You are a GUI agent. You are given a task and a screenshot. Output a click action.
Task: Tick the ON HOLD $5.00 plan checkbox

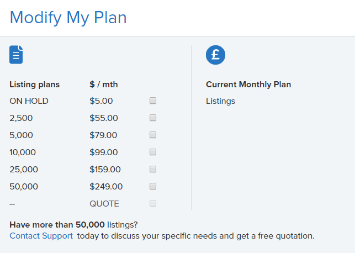(x=153, y=101)
